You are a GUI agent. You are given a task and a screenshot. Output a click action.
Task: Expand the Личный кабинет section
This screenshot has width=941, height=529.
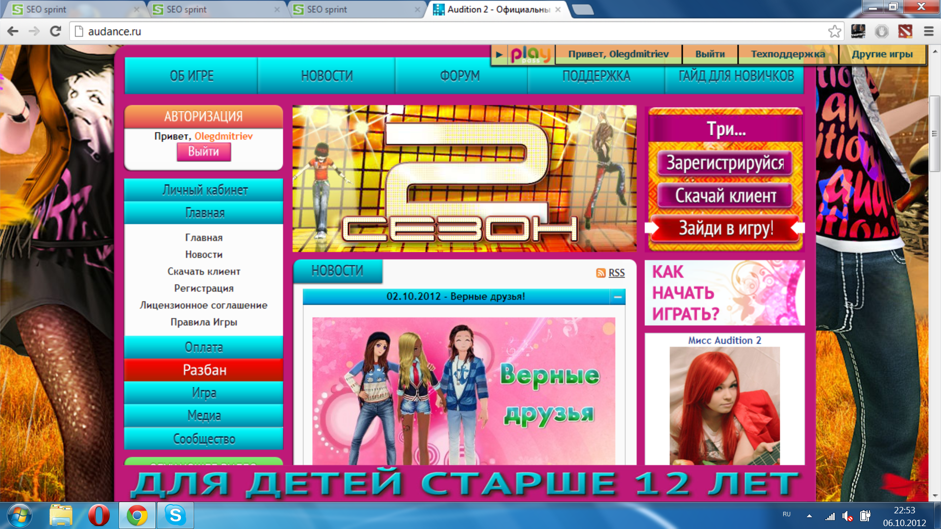click(x=204, y=190)
